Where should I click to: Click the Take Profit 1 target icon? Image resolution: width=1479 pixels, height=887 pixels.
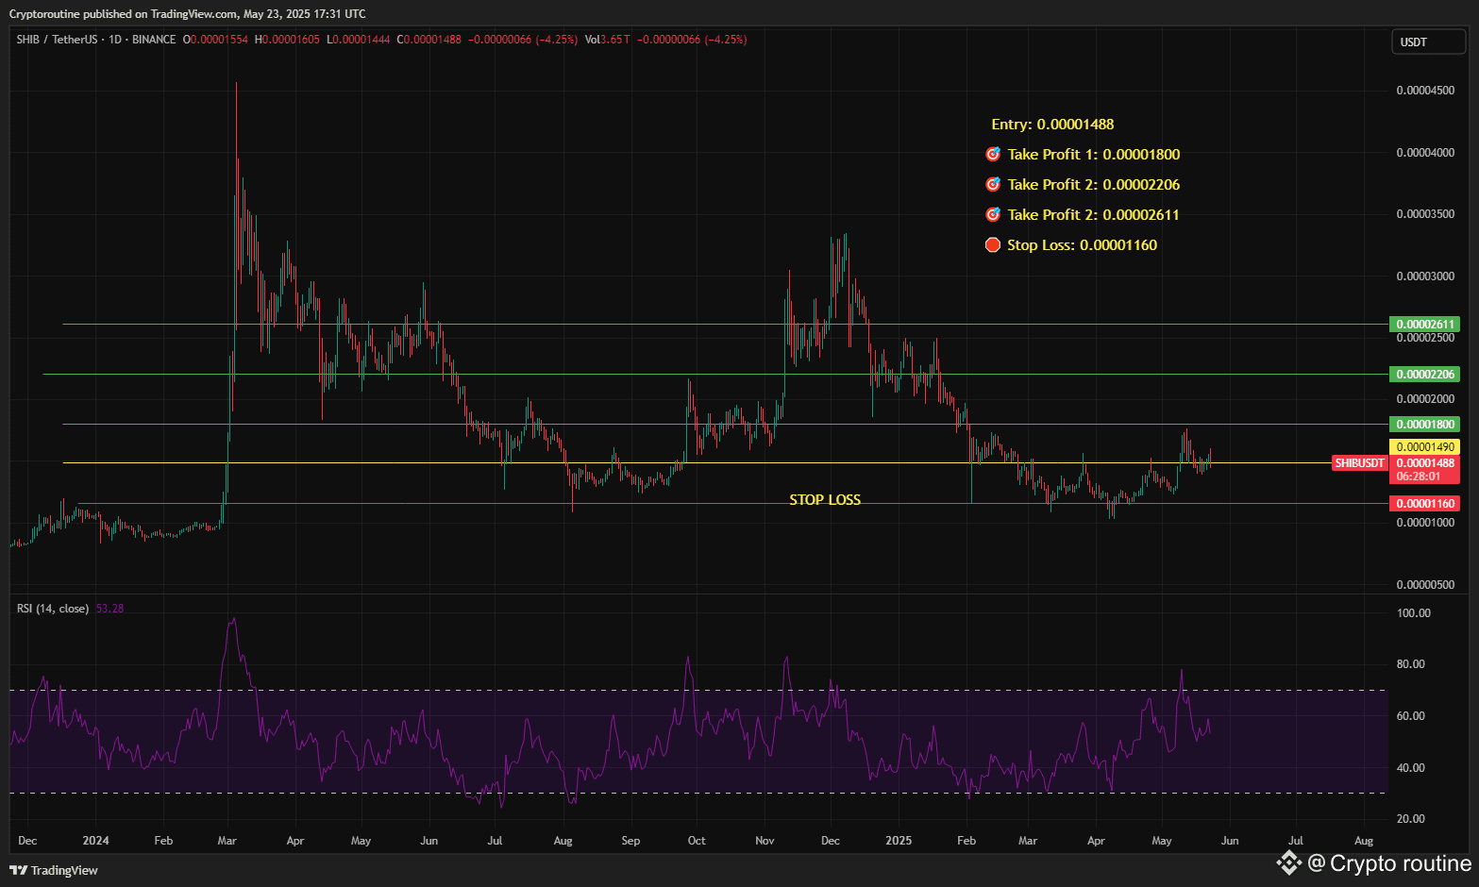(x=992, y=155)
